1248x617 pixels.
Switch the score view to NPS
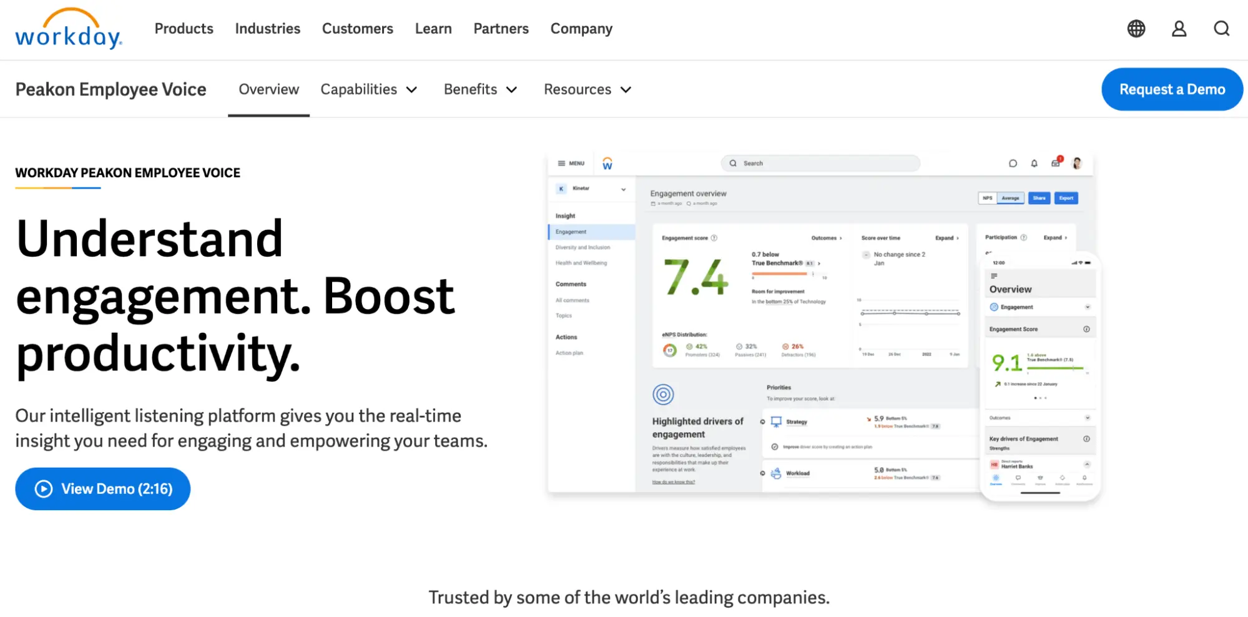[x=988, y=198]
